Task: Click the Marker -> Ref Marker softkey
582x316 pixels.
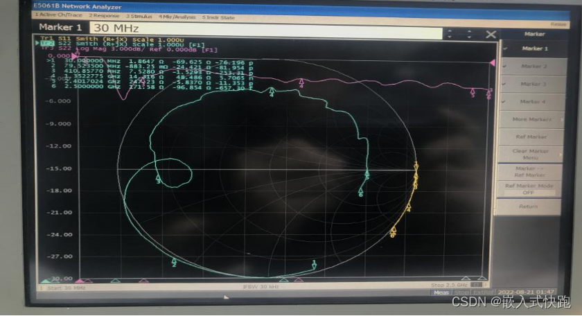Action: (x=529, y=172)
